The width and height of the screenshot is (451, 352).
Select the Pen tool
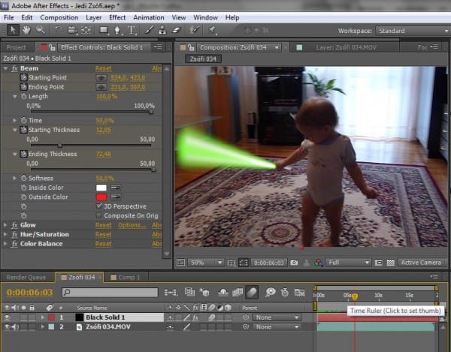pyautogui.click(x=118, y=30)
